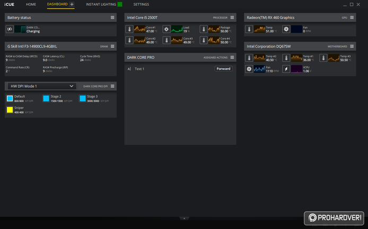The image size is (368, 229).
Task: Click the motherboard Fan blue graph
Action: click(259, 69)
